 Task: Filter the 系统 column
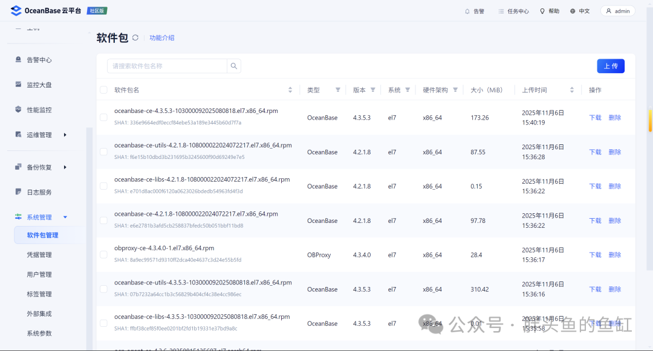tap(408, 90)
